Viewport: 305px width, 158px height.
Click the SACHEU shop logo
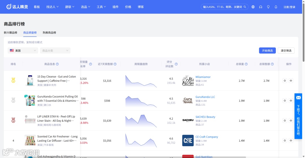[188, 121]
